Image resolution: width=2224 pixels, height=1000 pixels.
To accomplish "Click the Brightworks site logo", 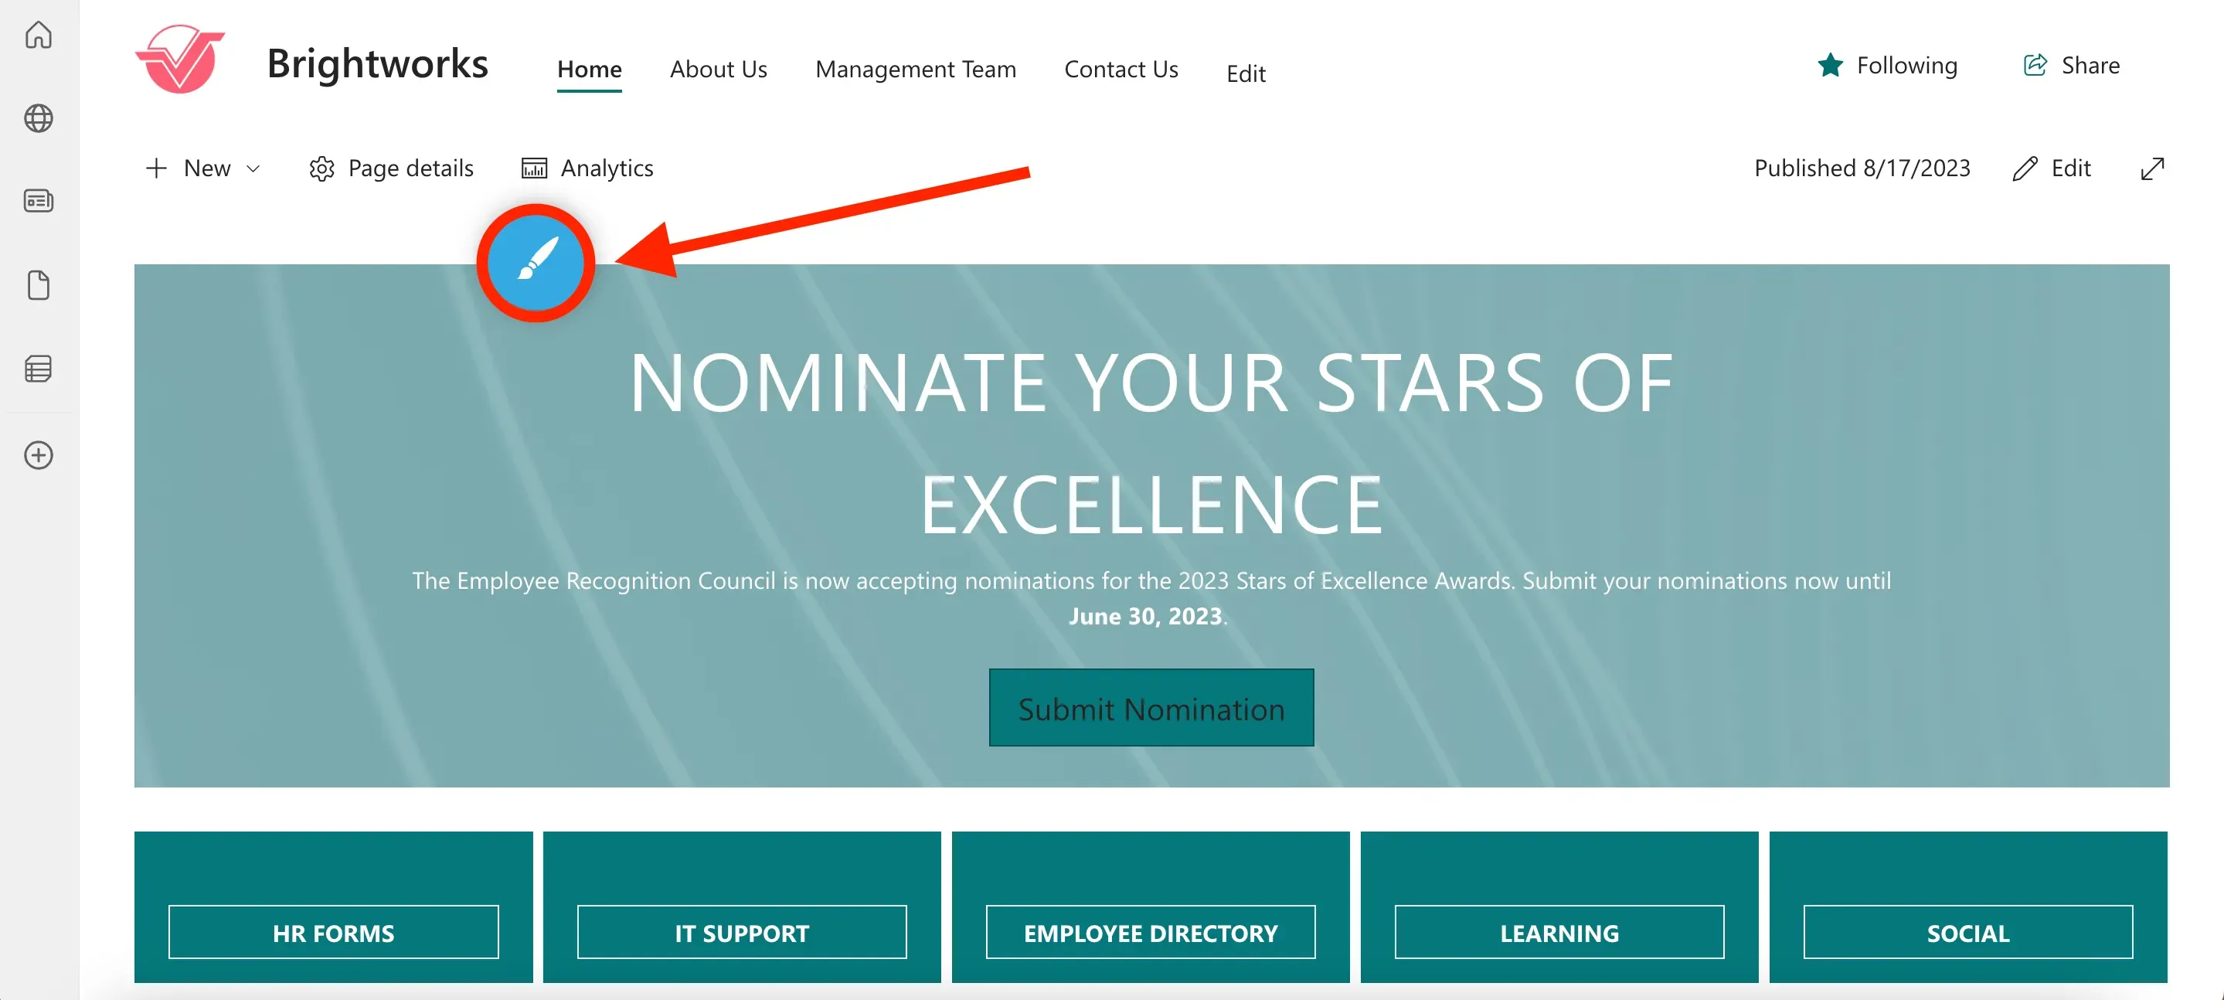I will 181,59.
